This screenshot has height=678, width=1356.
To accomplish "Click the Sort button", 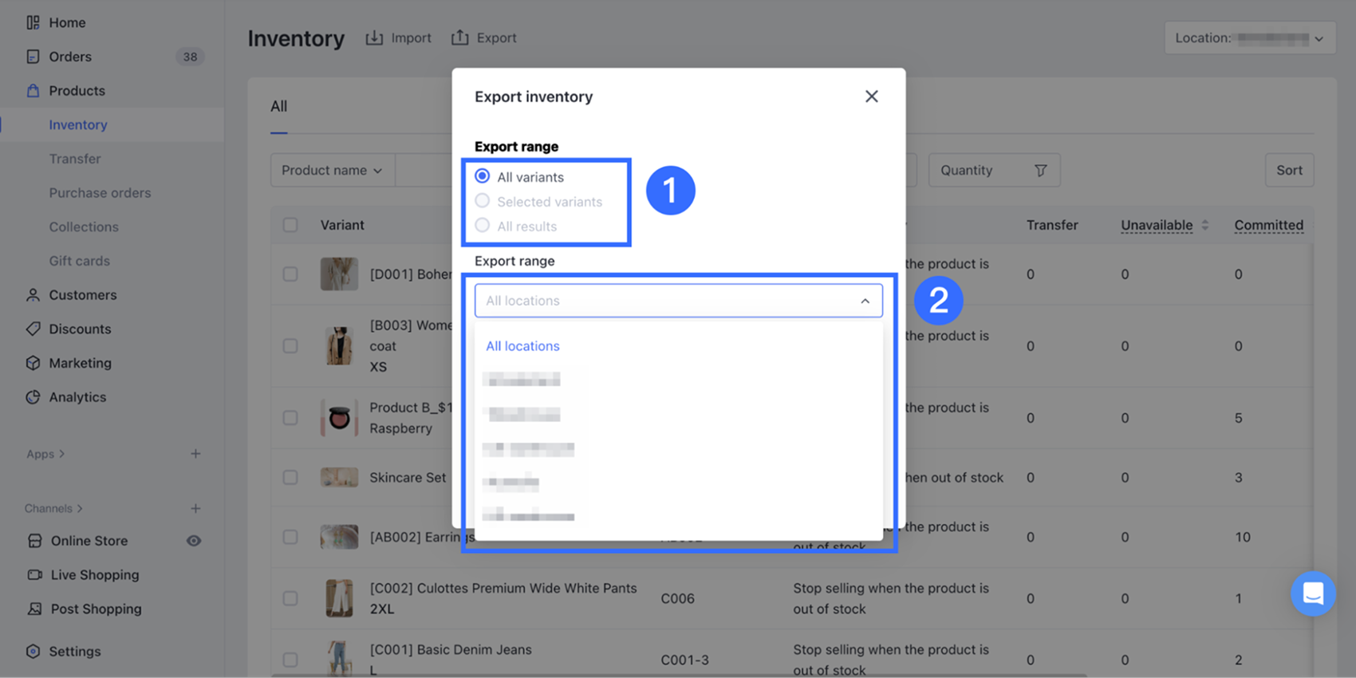I will pyautogui.click(x=1289, y=170).
